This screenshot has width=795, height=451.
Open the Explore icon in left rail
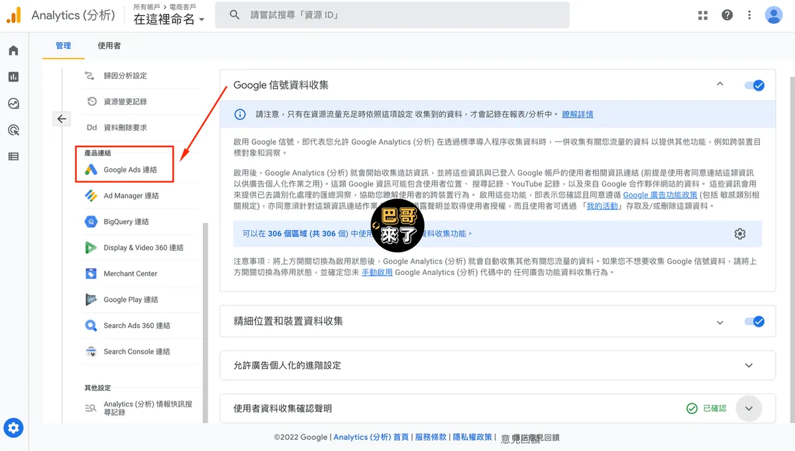13,104
